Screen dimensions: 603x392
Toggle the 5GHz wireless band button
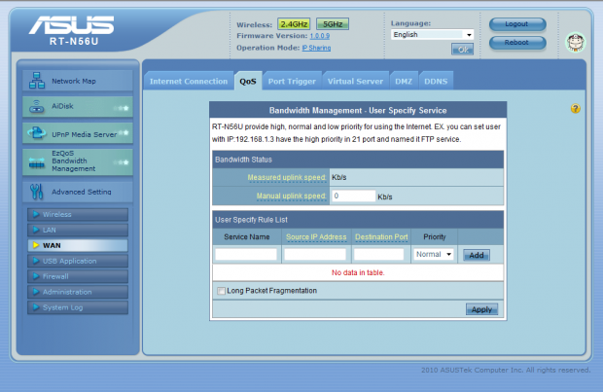pyautogui.click(x=333, y=24)
